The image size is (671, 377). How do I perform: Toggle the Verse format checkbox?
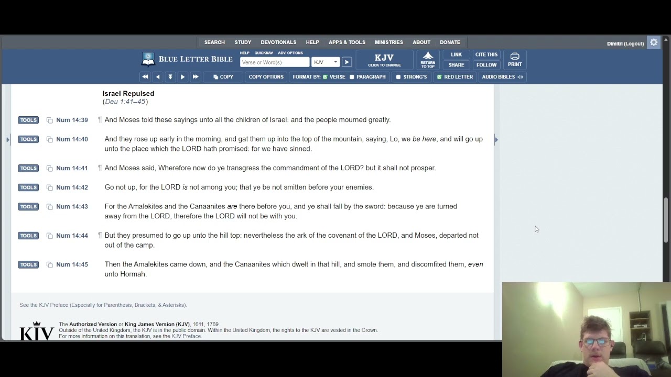click(x=325, y=77)
